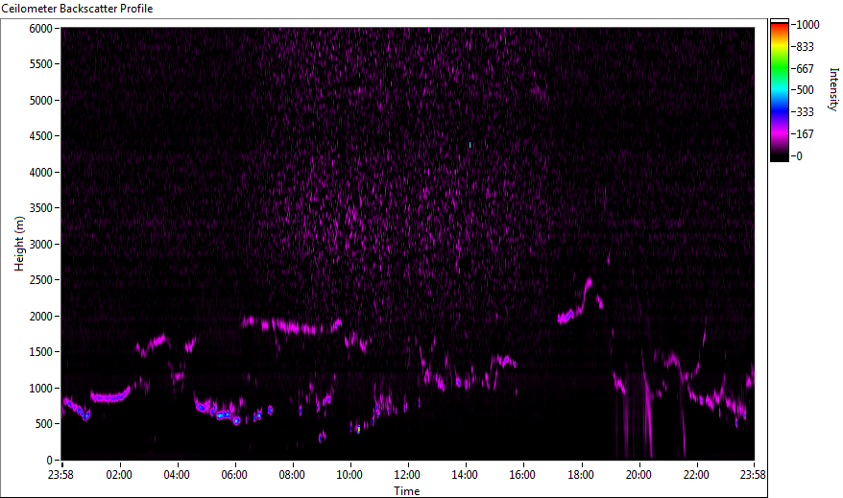This screenshot has height=498, width=843.
Task: Click the cyan data spike near 14:00
Action: 470,145
